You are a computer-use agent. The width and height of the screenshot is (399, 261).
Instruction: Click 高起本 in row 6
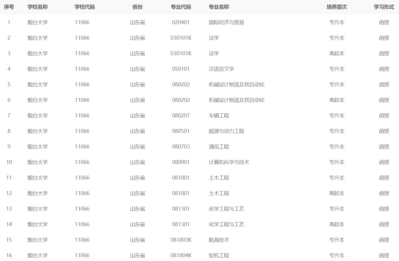click(337, 100)
